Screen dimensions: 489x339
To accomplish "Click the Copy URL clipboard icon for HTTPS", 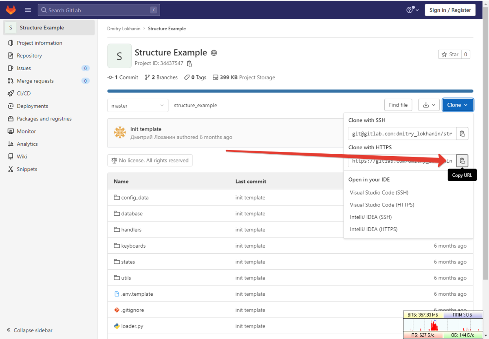I will [x=462, y=161].
